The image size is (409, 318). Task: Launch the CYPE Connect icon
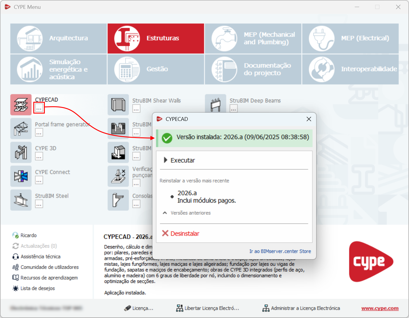pyautogui.click(x=21, y=176)
